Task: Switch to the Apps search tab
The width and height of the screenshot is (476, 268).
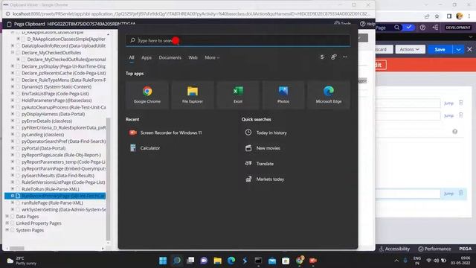Action: point(147,57)
